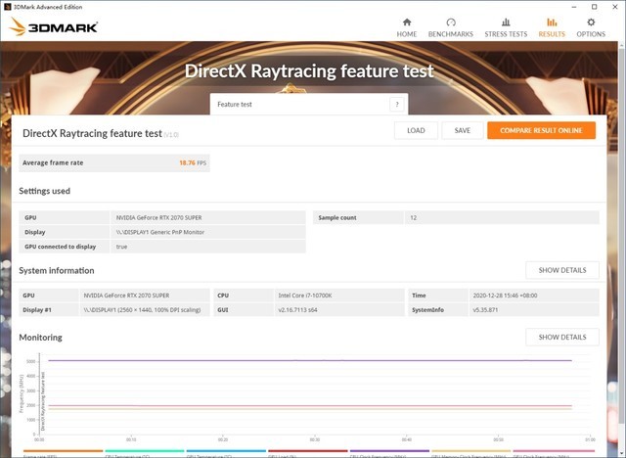This screenshot has width=626, height=458.
Task: Click the Feature test field
Action: tap(309, 104)
